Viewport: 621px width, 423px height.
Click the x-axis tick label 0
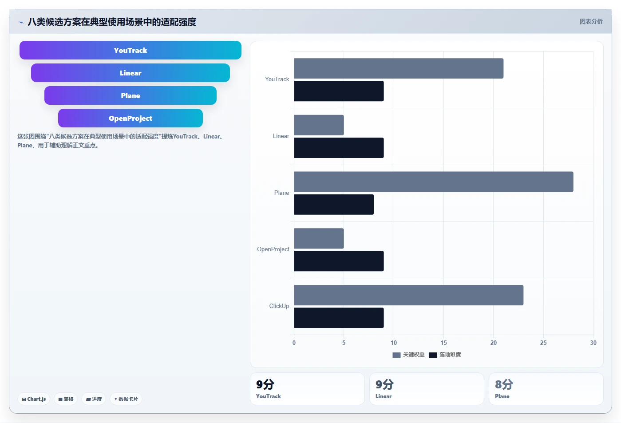(x=294, y=343)
